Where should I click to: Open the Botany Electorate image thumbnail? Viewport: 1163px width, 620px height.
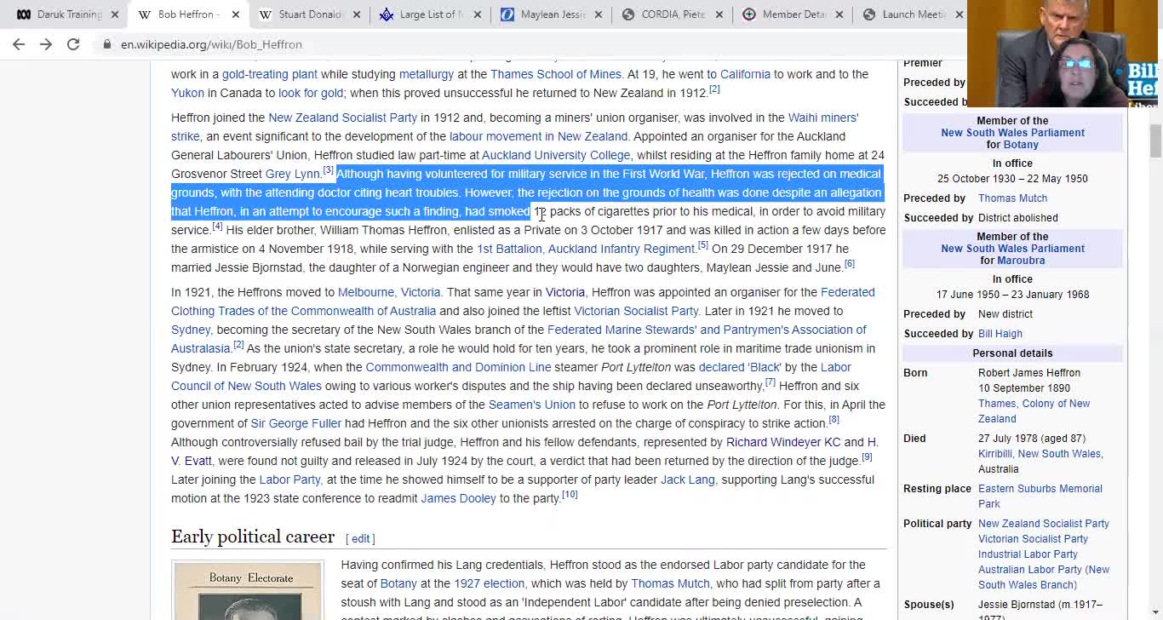(248, 590)
